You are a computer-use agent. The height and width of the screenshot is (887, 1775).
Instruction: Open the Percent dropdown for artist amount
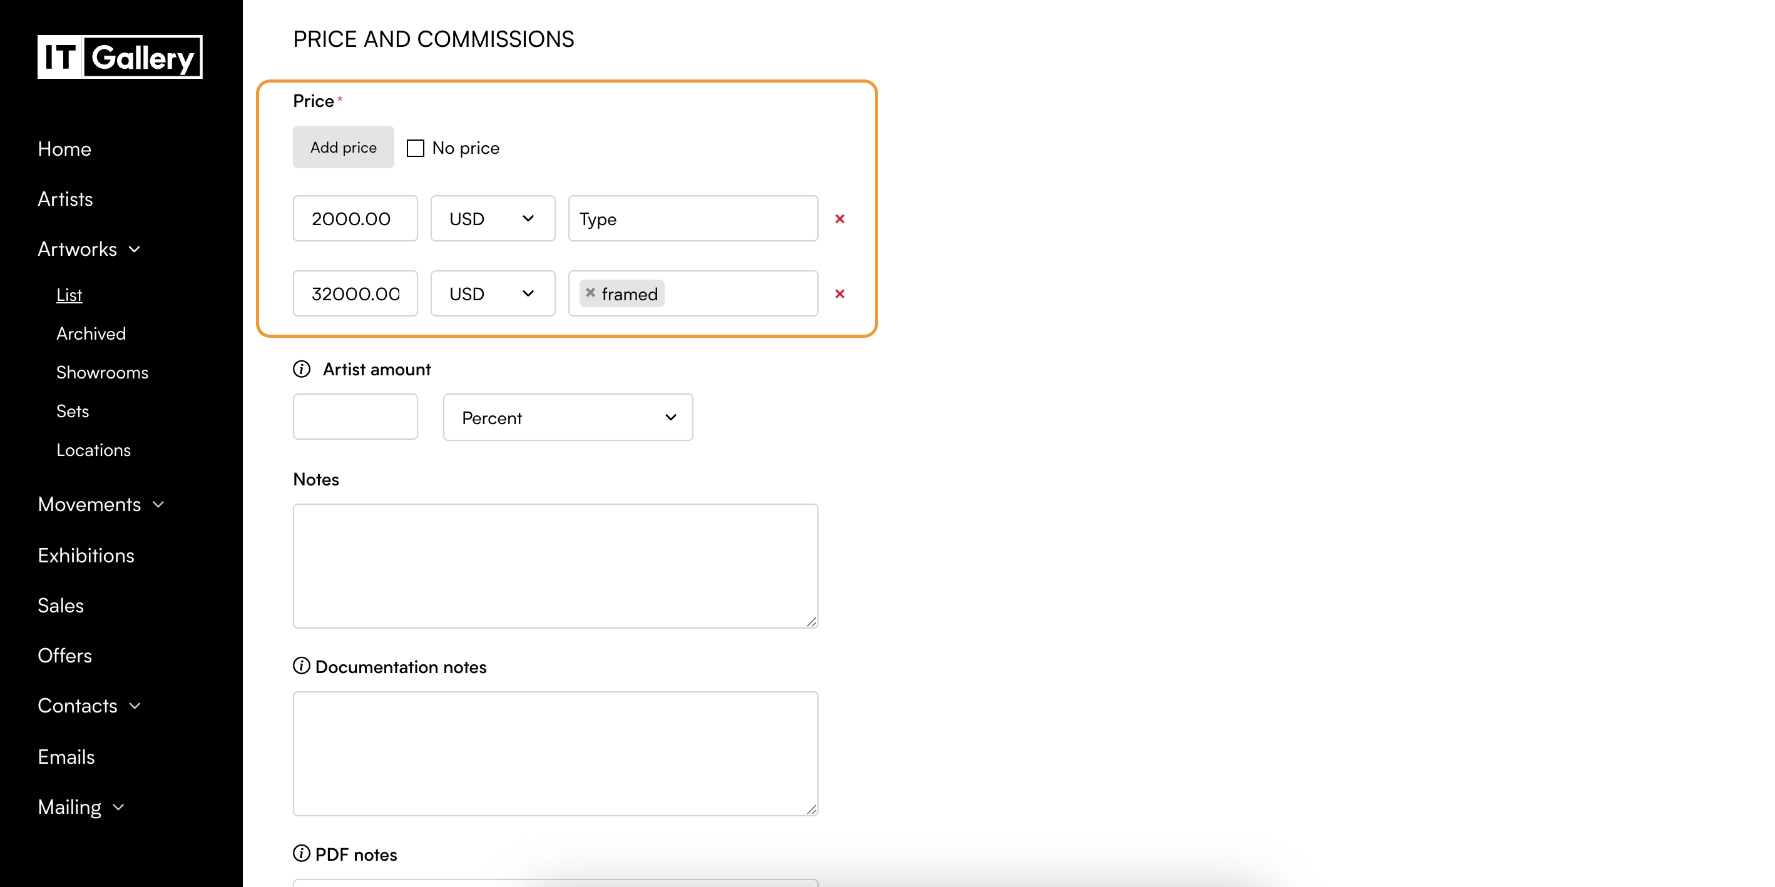pos(567,417)
